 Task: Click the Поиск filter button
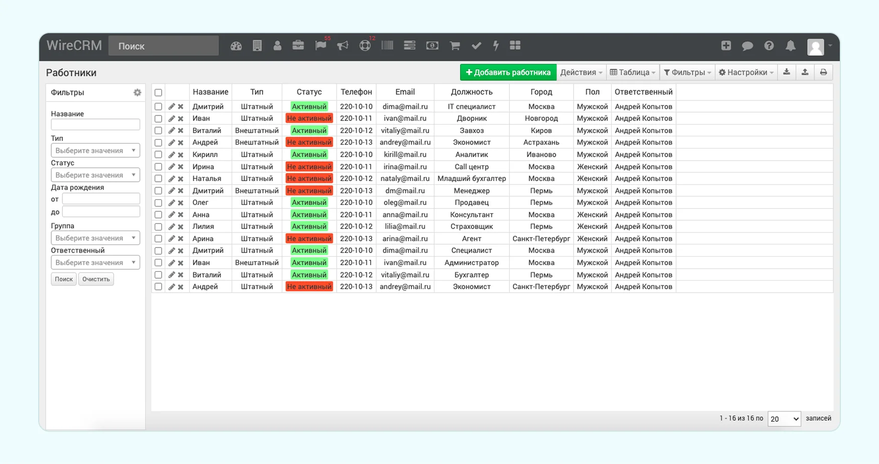pyautogui.click(x=64, y=279)
